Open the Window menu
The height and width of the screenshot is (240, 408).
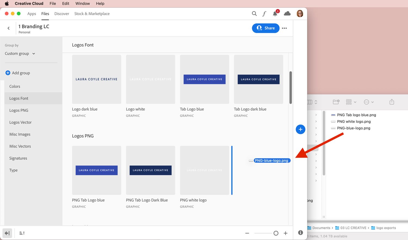(x=82, y=4)
